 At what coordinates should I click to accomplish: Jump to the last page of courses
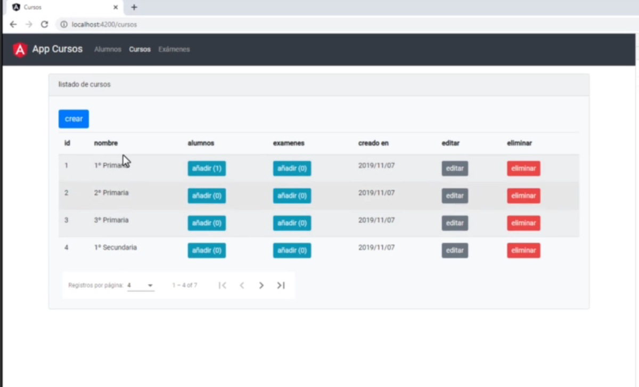pyautogui.click(x=281, y=286)
